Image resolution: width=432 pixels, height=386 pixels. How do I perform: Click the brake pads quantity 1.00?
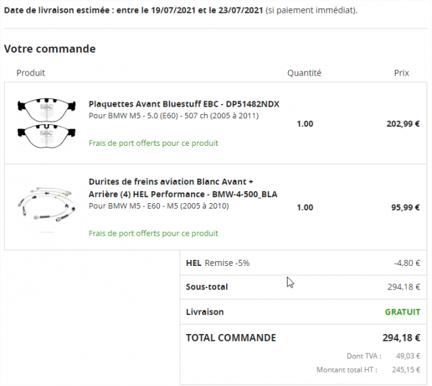[304, 124]
